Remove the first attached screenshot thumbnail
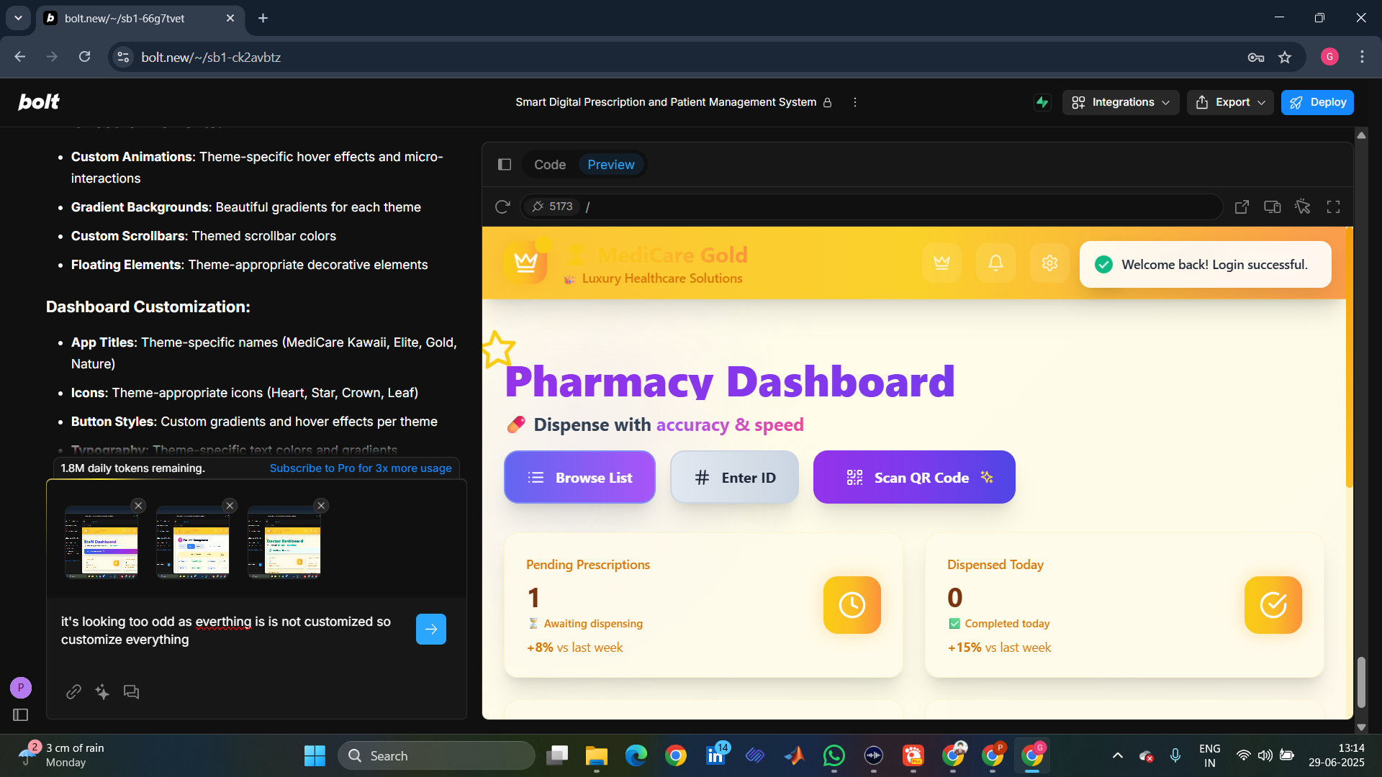Screen dimensions: 1382x777 pyautogui.click(x=139, y=506)
